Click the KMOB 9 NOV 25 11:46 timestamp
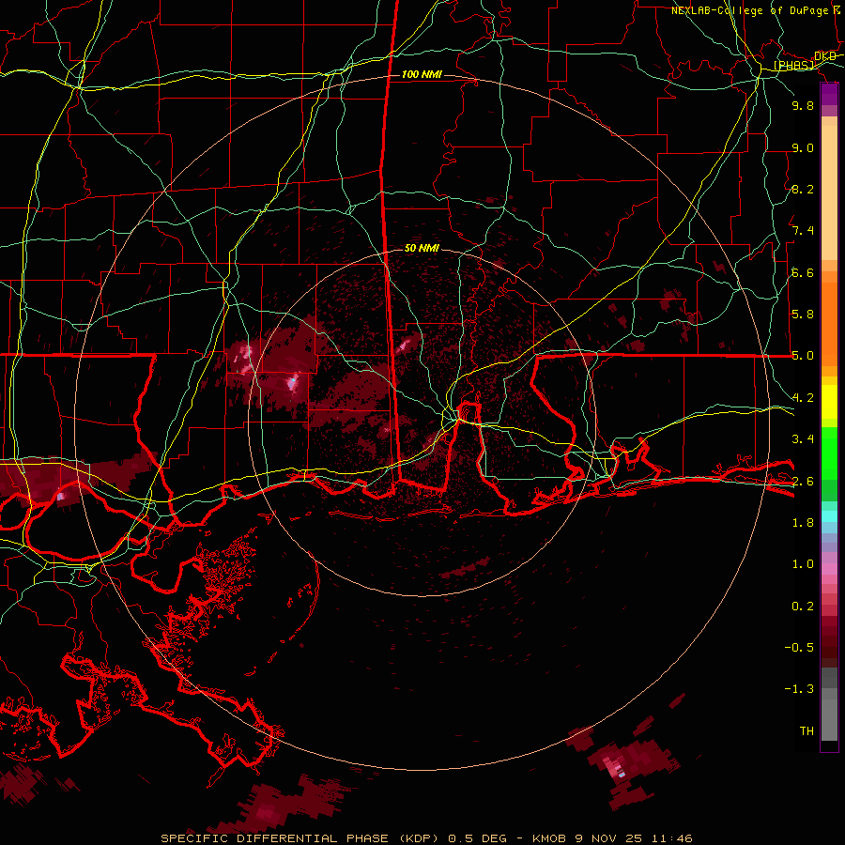The image size is (845, 845). pyautogui.click(x=612, y=838)
